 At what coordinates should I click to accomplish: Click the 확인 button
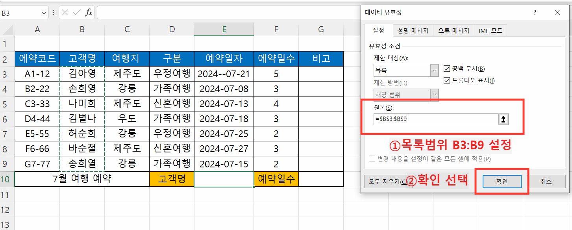502,181
